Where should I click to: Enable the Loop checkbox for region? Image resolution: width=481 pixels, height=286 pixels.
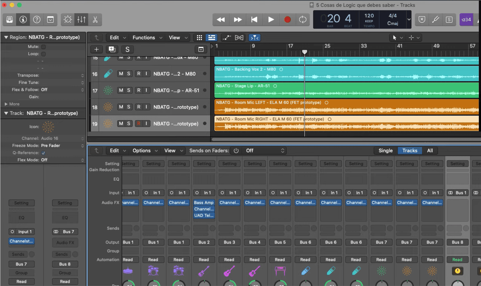[44, 54]
